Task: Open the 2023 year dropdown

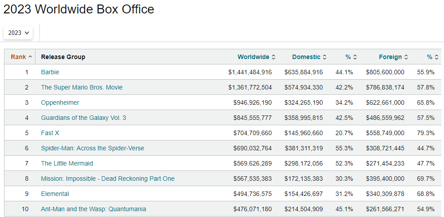Action: point(18,33)
